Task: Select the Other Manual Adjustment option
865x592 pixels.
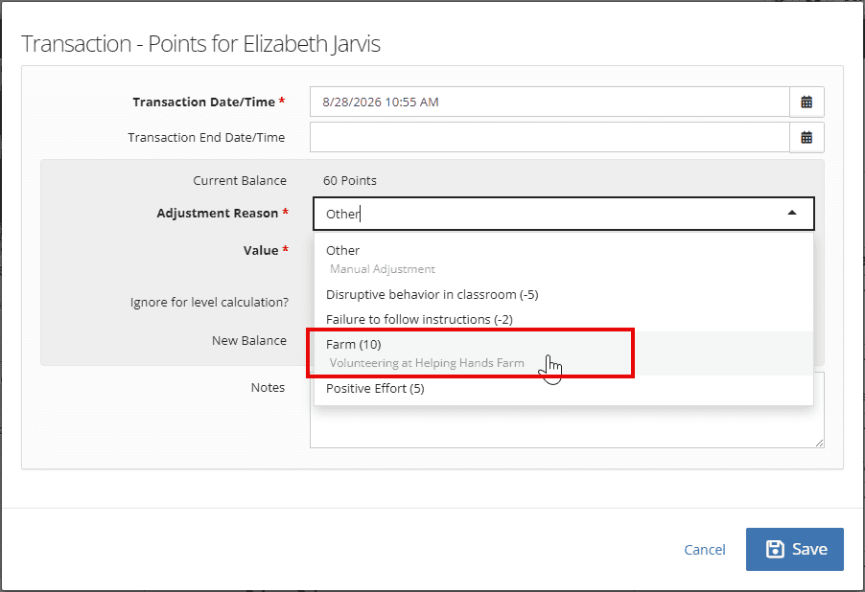Action: (x=563, y=259)
